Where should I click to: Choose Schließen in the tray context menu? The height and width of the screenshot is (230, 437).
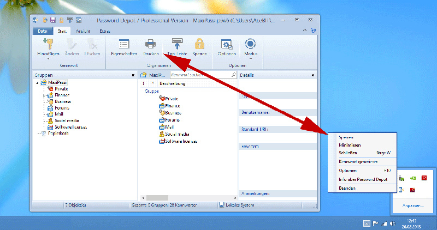coord(362,153)
